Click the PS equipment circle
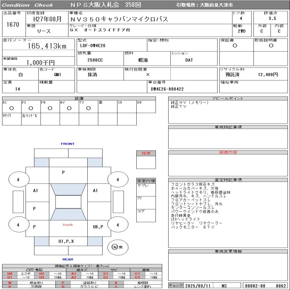This screenshot has height=290, width=290. point(31,108)
